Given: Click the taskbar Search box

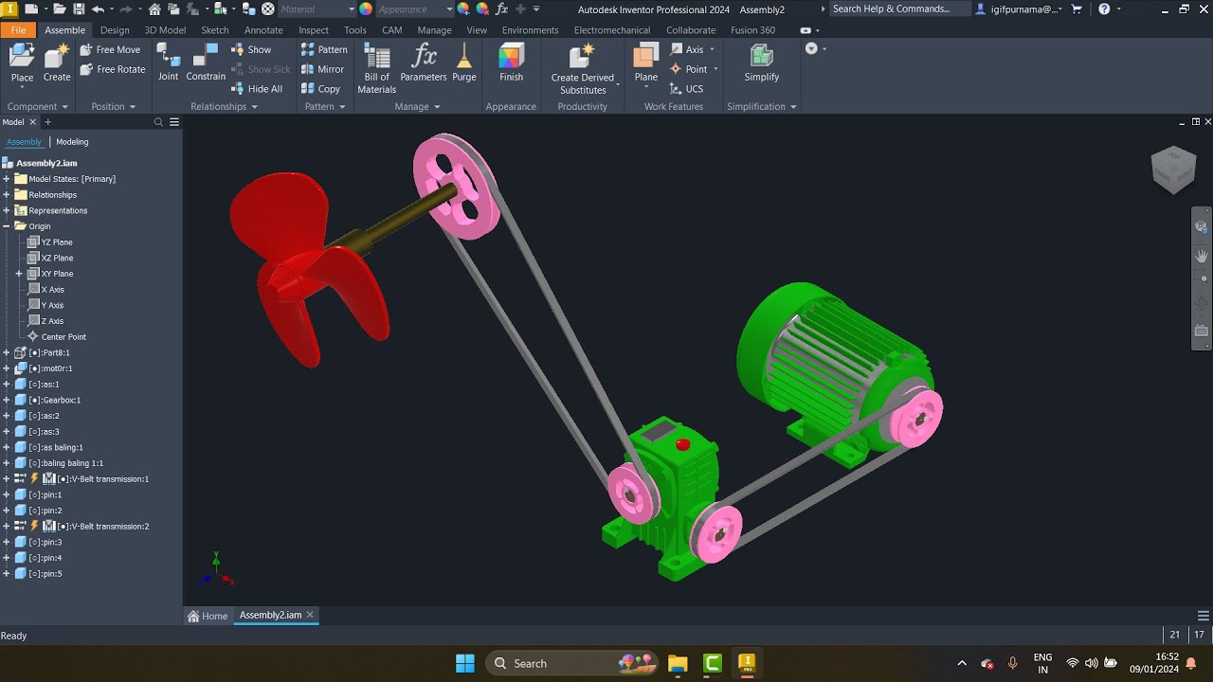Looking at the screenshot, I should point(572,663).
